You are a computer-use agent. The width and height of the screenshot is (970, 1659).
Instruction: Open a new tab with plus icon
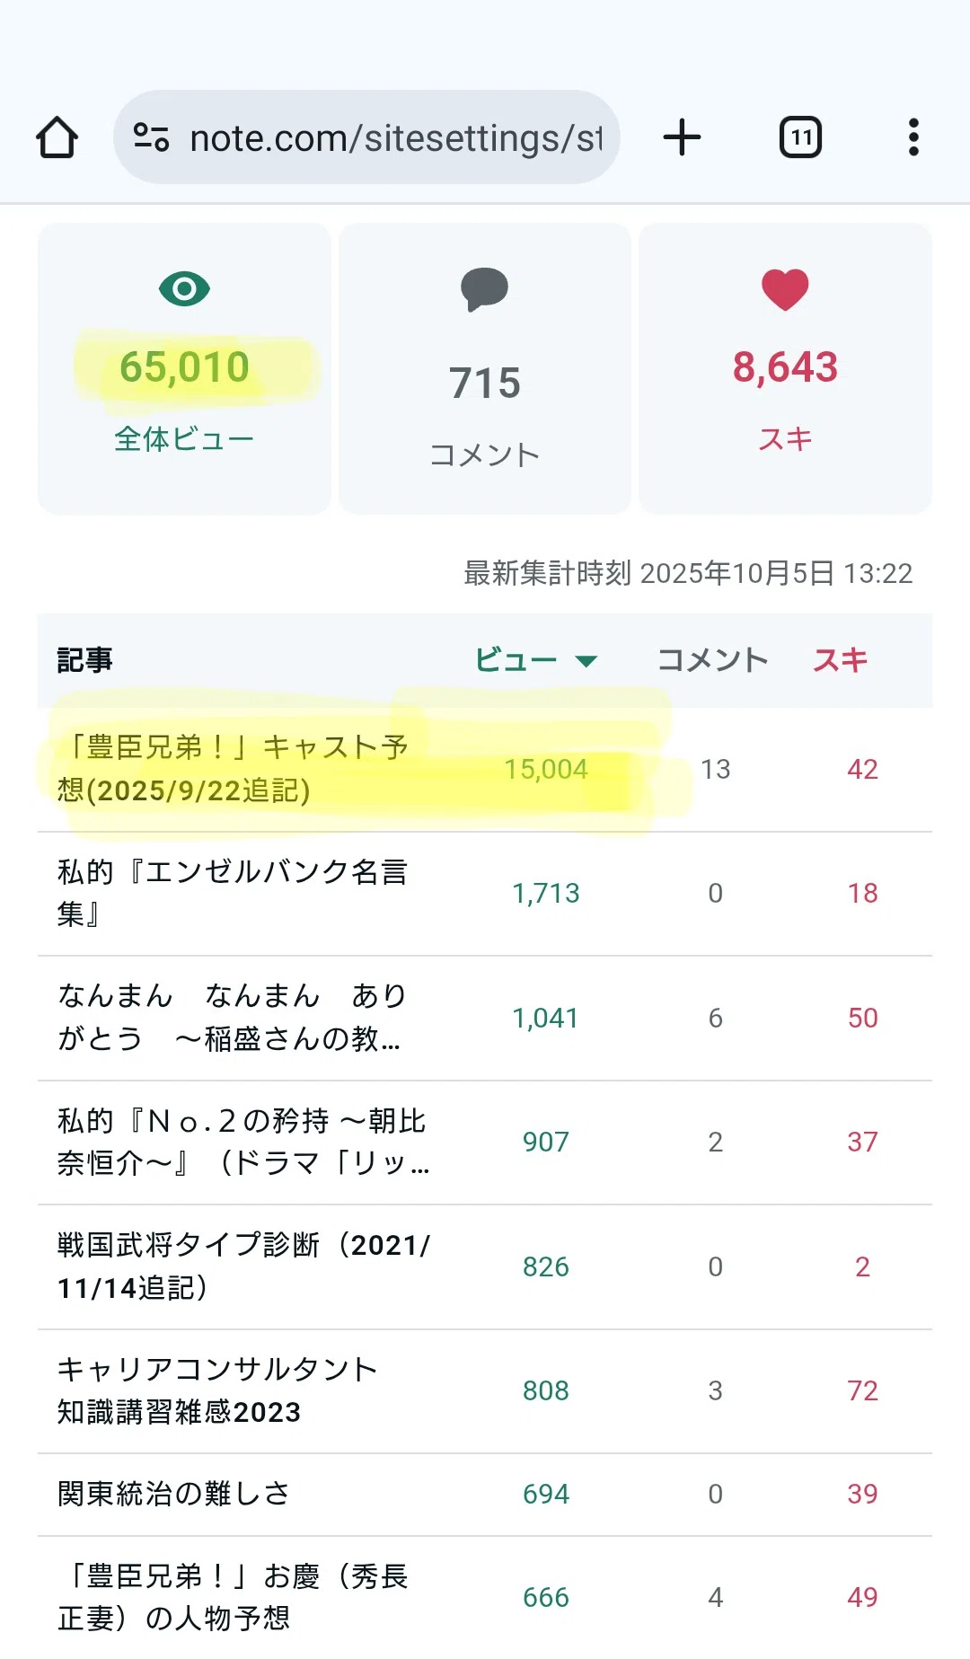[682, 137]
